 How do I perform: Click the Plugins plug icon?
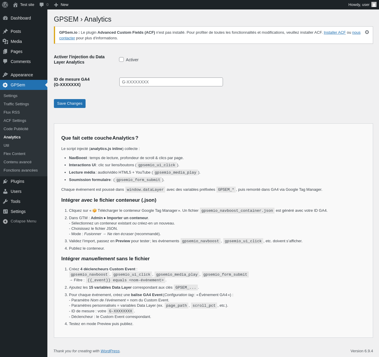click(x=5, y=181)
